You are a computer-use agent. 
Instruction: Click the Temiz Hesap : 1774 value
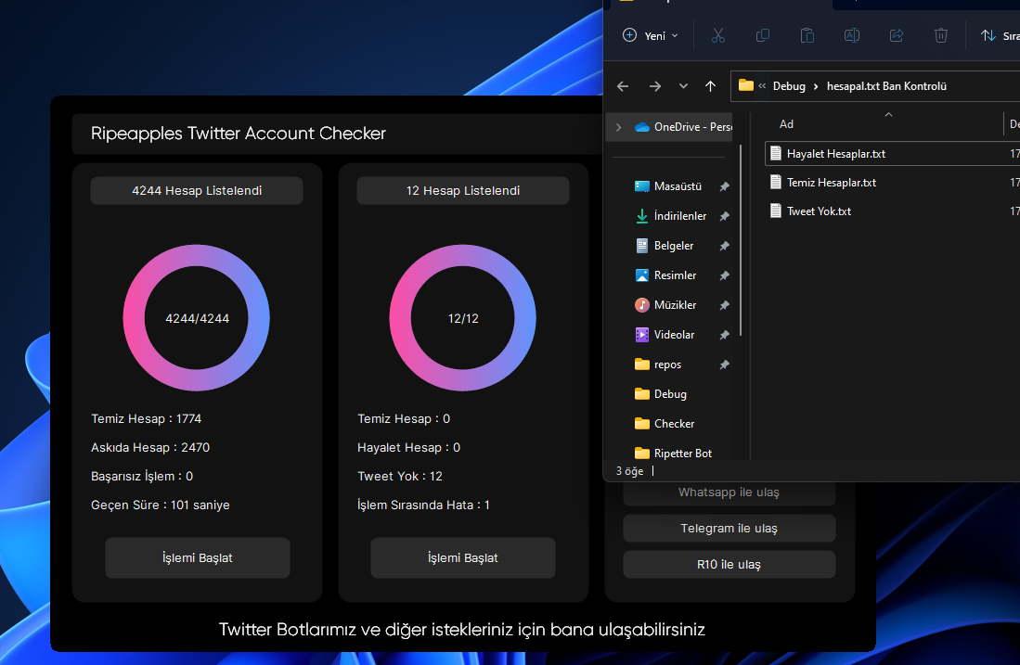coord(147,418)
